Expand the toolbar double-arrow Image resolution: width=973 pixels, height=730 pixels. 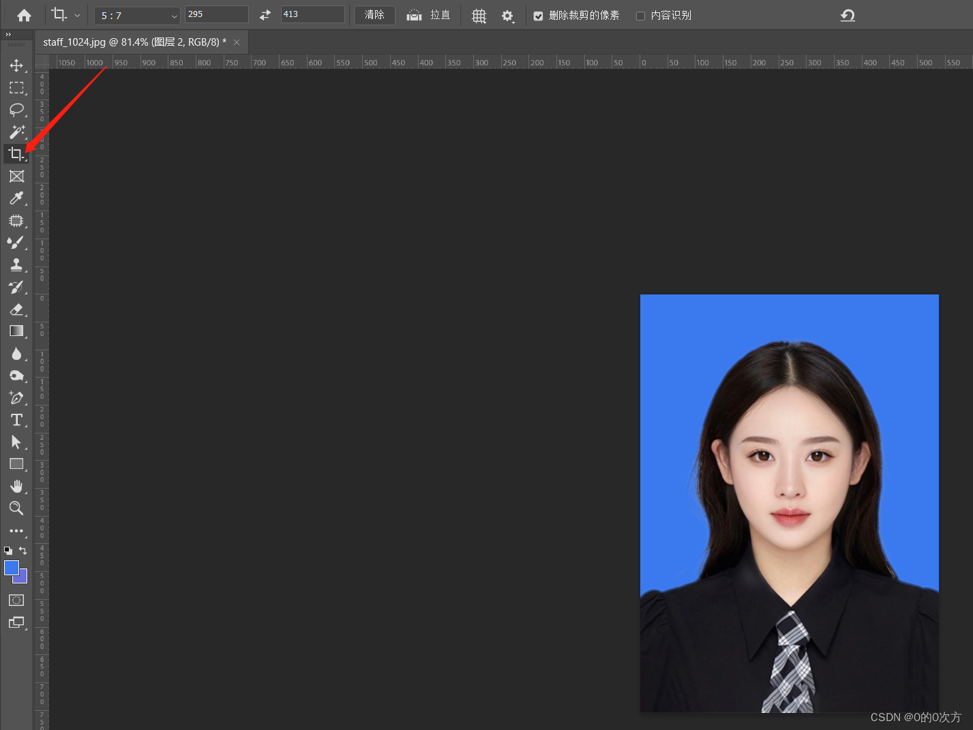[x=8, y=34]
